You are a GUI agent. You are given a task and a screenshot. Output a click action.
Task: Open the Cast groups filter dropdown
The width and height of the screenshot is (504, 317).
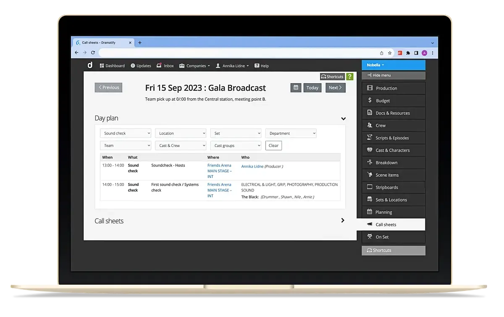[x=236, y=145]
